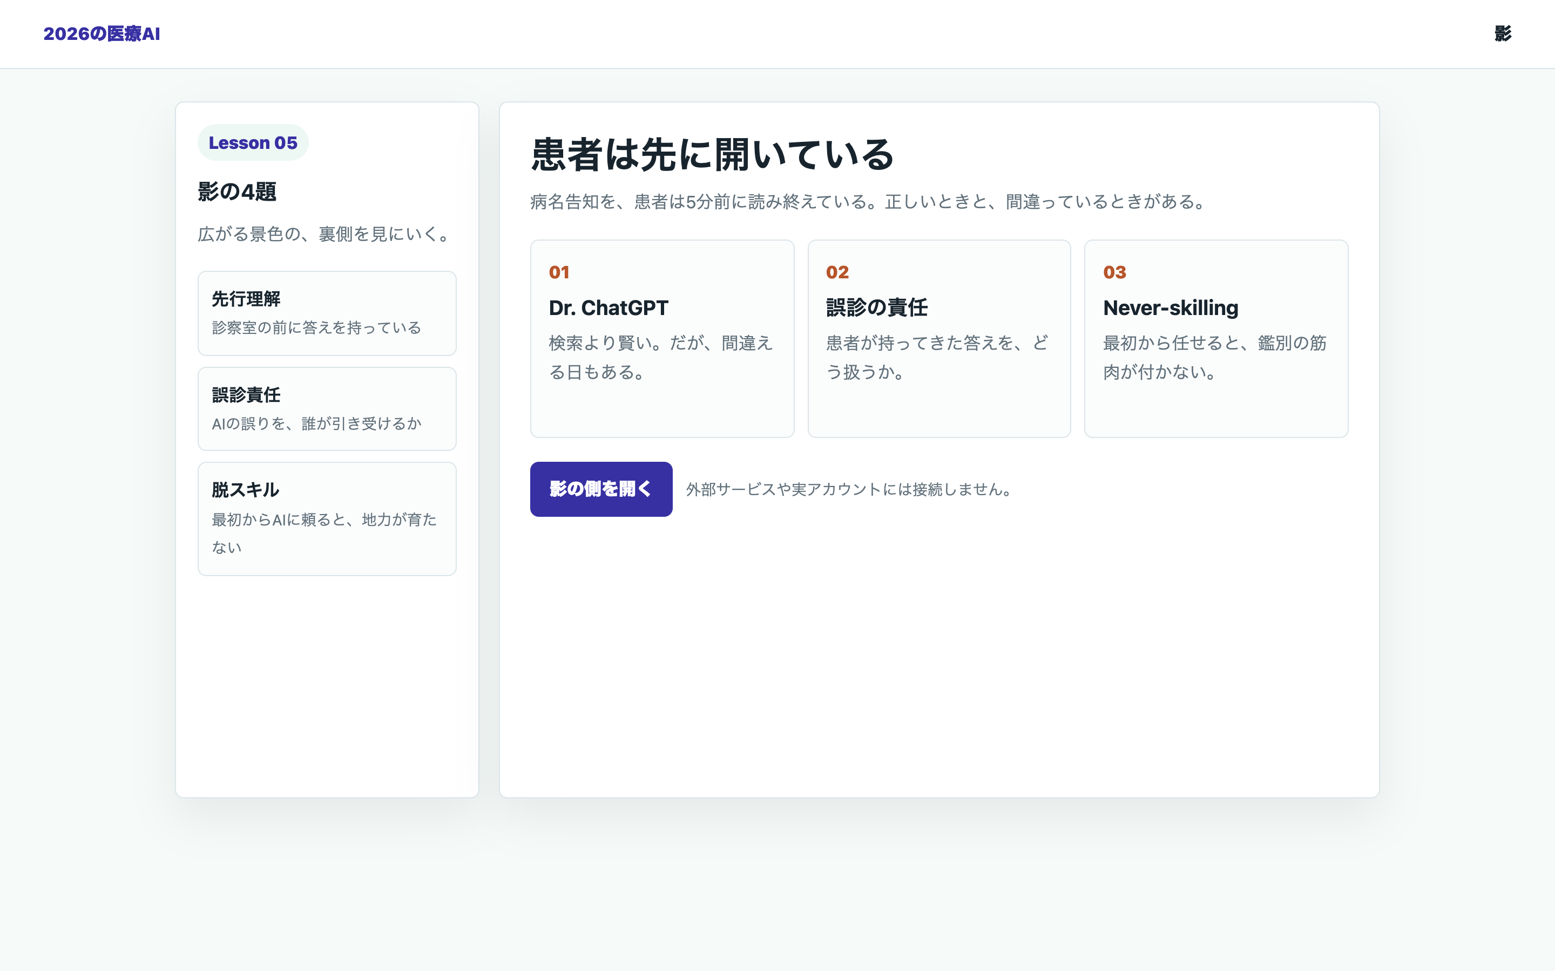The width and height of the screenshot is (1555, 971).
Task: Open the 03 Never-skilling card
Action: coord(1216,339)
